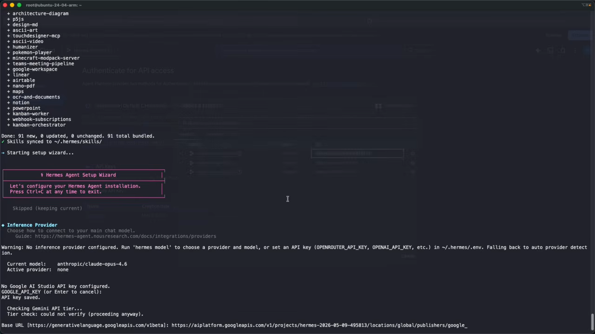Select the kanban-orchestrator skill line
This screenshot has width=595, height=334.
coord(36,125)
